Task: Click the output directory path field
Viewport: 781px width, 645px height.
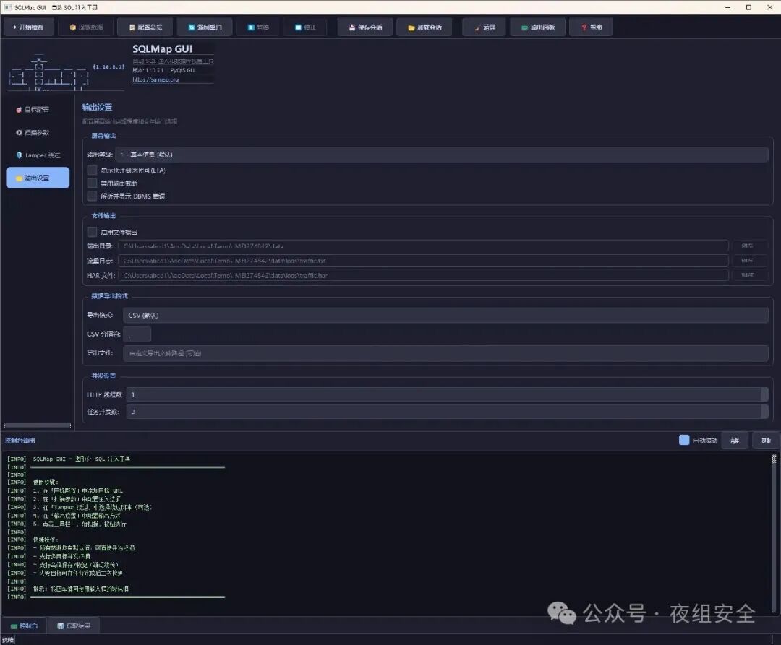Action: [x=423, y=246]
